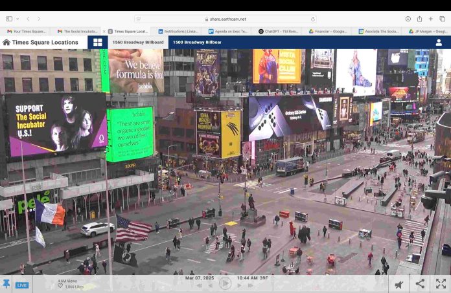Click the pin icon in player bar
This screenshot has width=451, height=293.
click(x=6, y=284)
